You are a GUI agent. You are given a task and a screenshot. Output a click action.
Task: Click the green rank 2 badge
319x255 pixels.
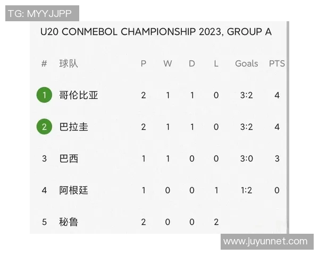pos(45,127)
